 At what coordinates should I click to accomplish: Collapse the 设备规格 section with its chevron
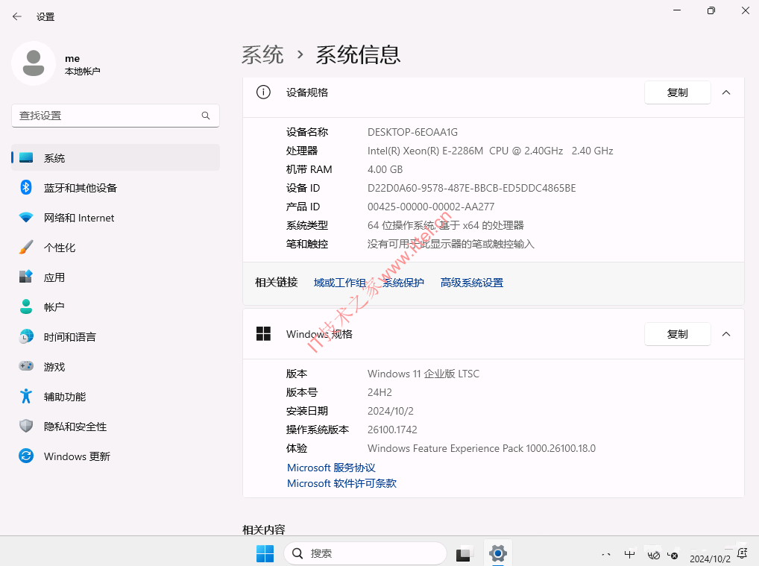[726, 92]
